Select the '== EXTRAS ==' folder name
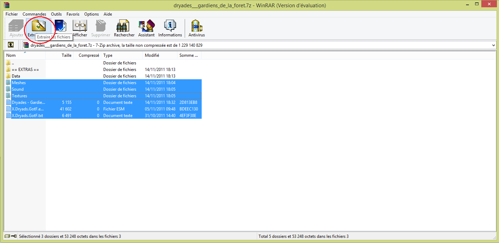Screen dimensions: 499x243 pos(25,70)
